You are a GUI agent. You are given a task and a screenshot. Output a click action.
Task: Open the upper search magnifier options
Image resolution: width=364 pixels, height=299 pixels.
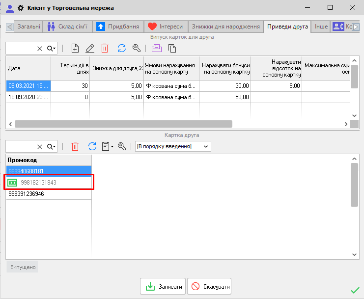(51, 49)
